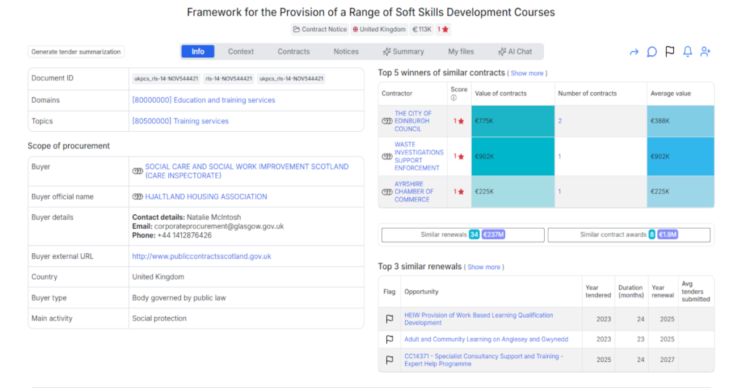The height and width of the screenshot is (388, 742).
Task: Click the Similar renewals button
Action: click(x=463, y=235)
